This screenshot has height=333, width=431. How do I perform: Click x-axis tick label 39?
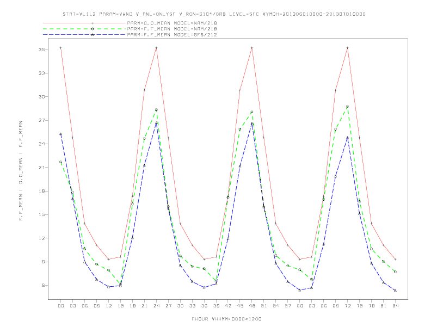click(216, 306)
